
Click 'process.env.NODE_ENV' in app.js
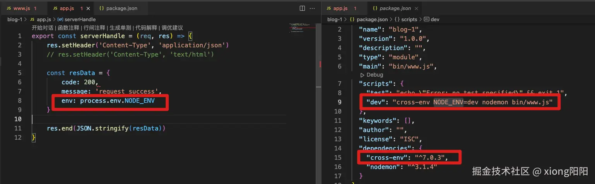(x=117, y=100)
